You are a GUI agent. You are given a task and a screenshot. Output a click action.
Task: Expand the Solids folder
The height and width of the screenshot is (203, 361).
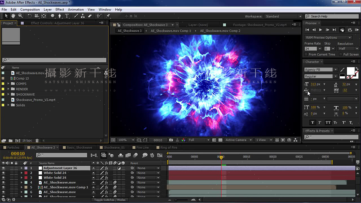pos(8,105)
